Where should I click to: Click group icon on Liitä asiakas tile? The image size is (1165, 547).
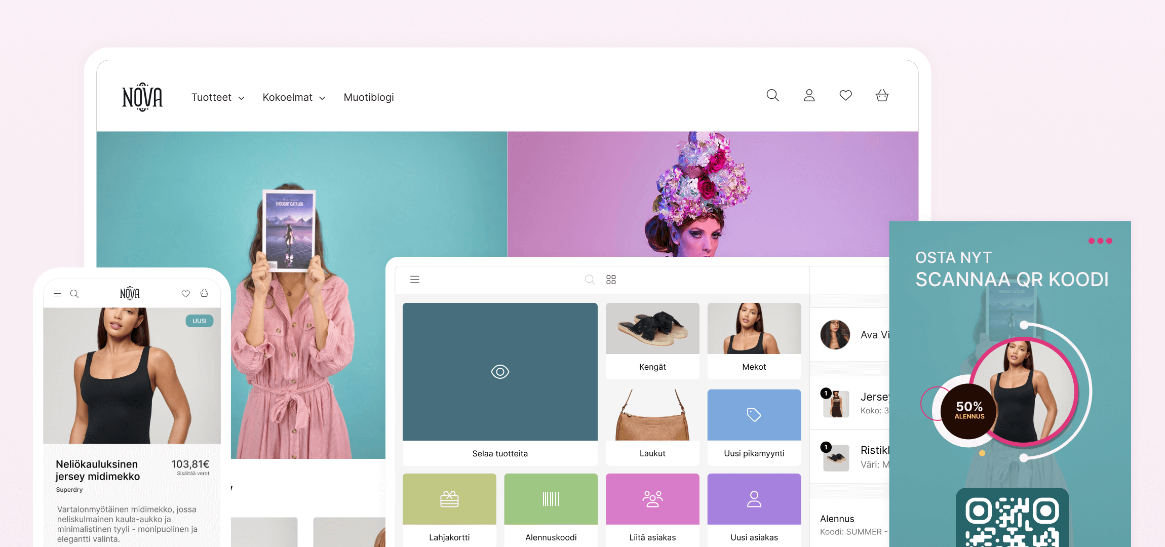(x=652, y=499)
